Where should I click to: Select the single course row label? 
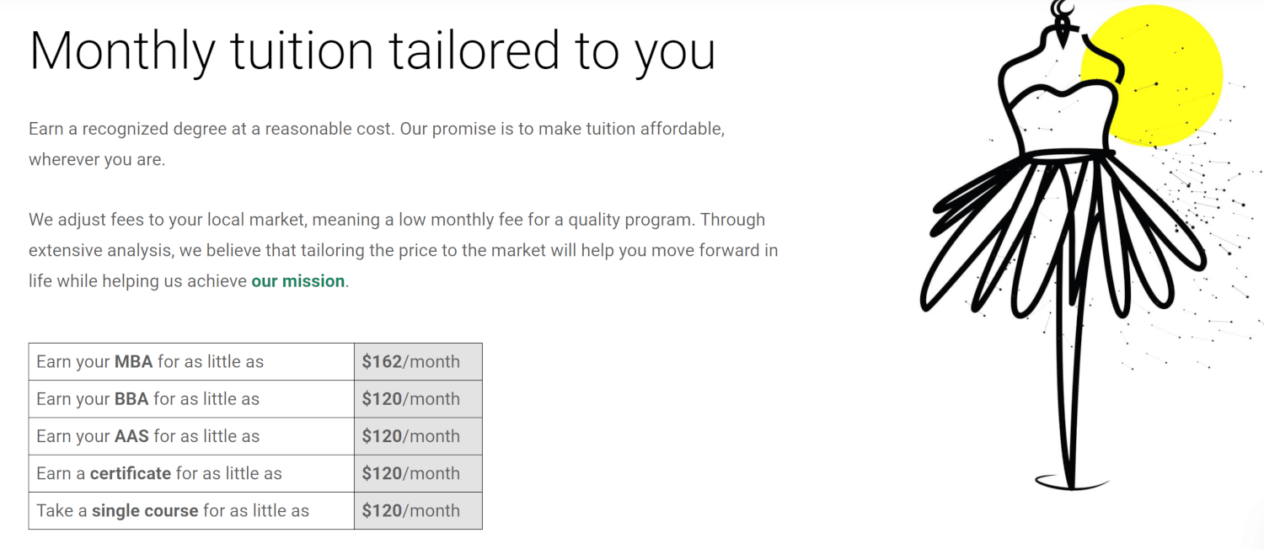[191, 510]
